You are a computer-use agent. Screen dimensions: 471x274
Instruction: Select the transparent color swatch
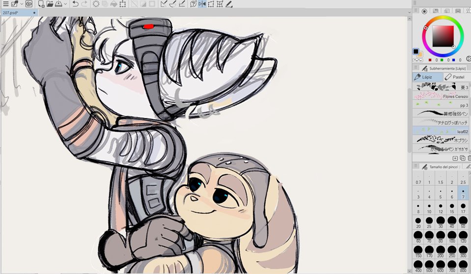418,60
